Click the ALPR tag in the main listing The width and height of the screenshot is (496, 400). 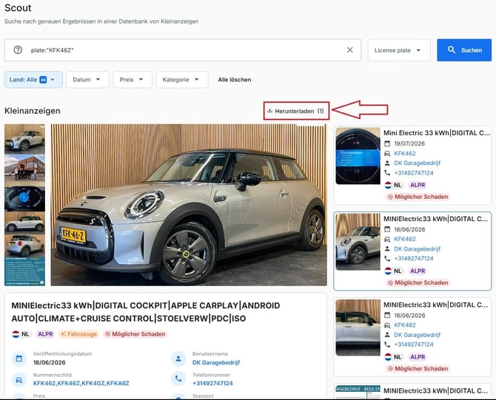(45, 334)
